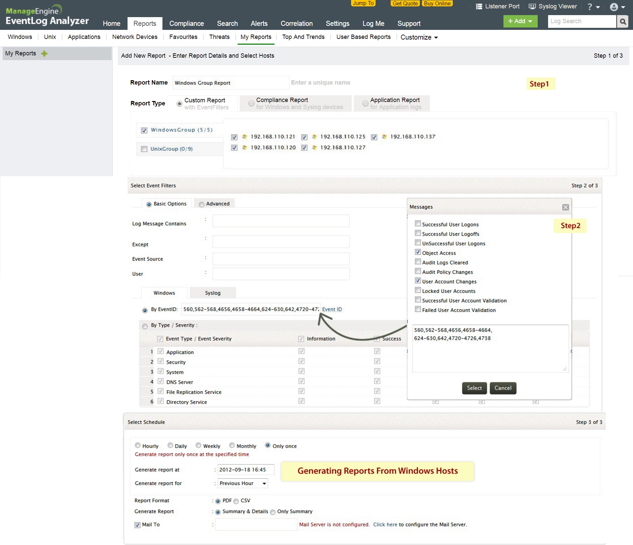The image size is (633, 545).
Task: Click the By EventID input field
Action: tap(251, 309)
